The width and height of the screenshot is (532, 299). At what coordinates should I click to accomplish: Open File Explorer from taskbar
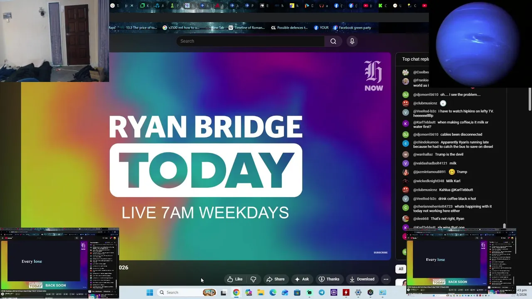261,292
